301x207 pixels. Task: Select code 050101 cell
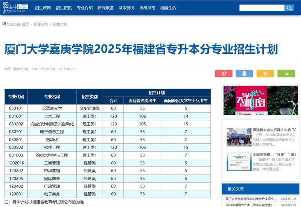16,108
